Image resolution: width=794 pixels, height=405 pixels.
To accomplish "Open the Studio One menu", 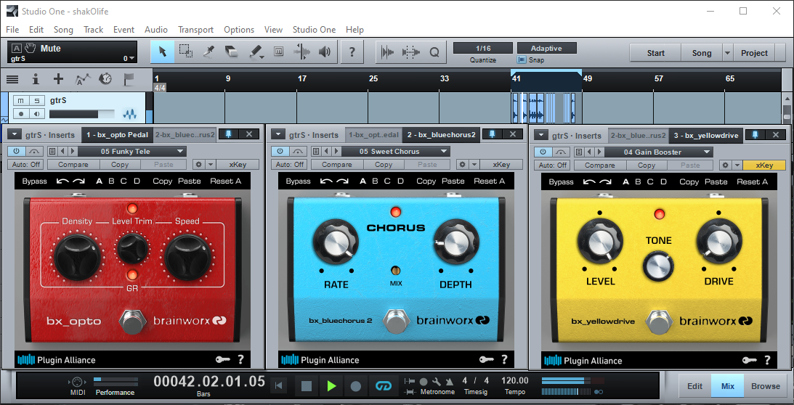I will click(314, 29).
